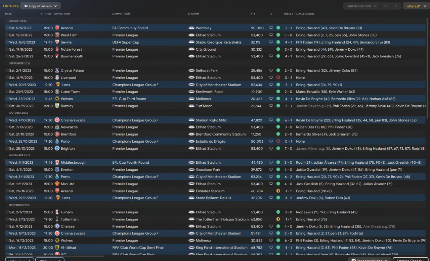Click the Fulham club badge
The height and width of the screenshot is (261, 430).
coord(57,212)
